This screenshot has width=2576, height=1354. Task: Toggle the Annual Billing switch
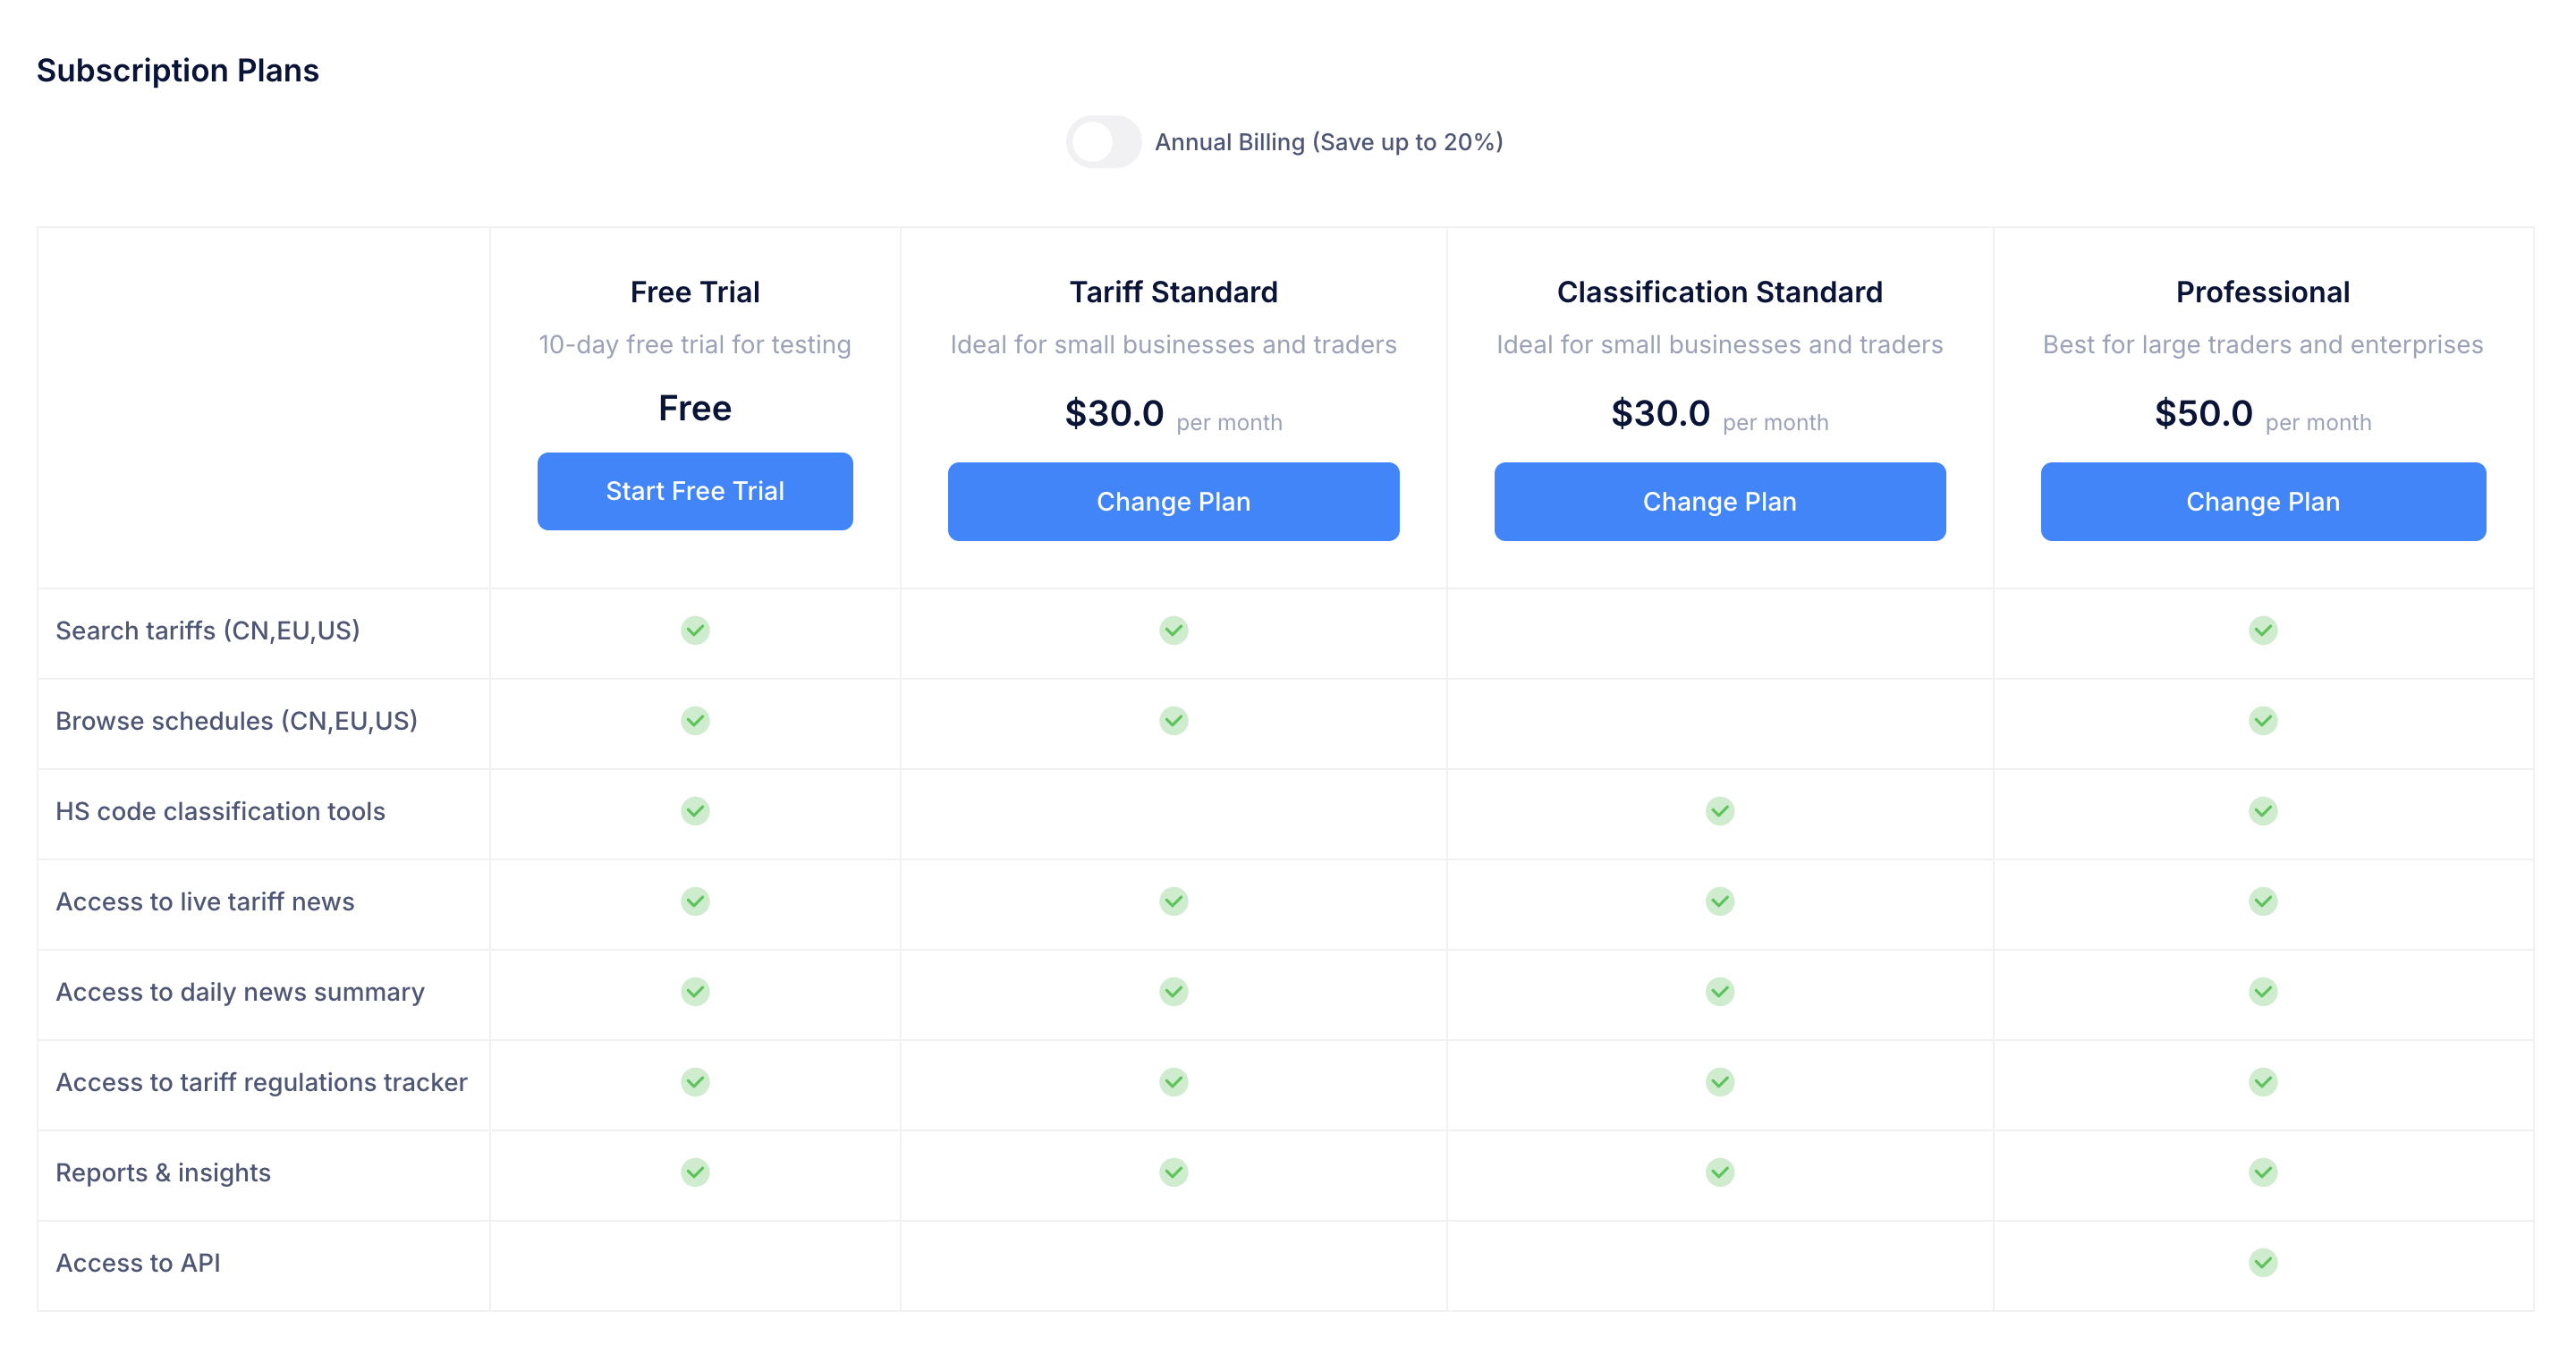(x=1102, y=142)
